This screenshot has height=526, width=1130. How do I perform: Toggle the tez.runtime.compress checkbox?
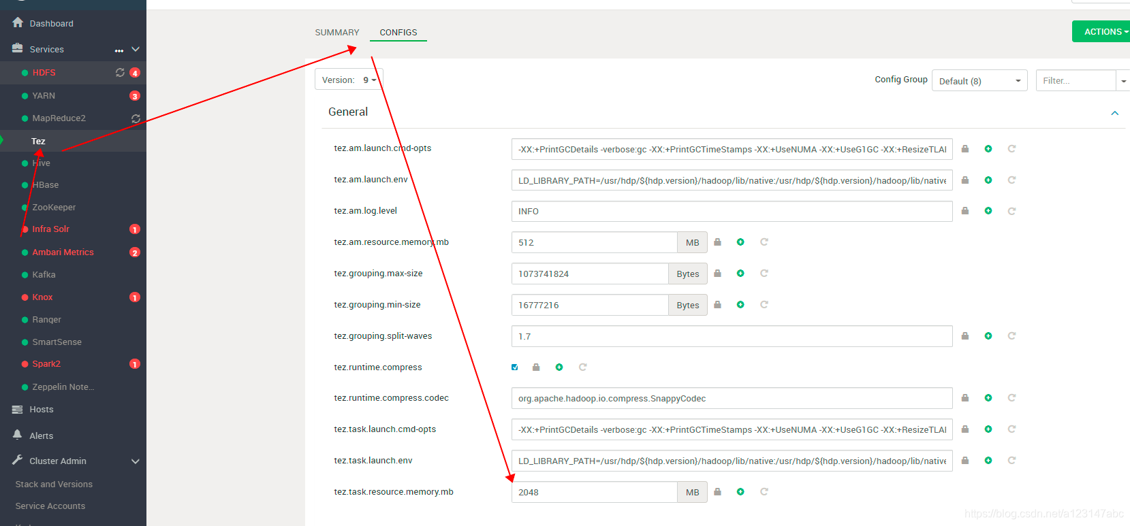(x=515, y=367)
